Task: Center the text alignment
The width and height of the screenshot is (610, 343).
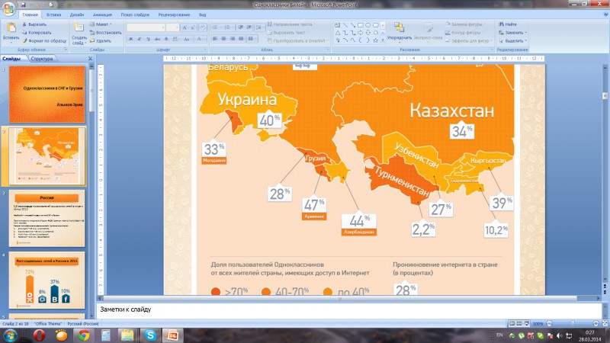Action: point(223,39)
